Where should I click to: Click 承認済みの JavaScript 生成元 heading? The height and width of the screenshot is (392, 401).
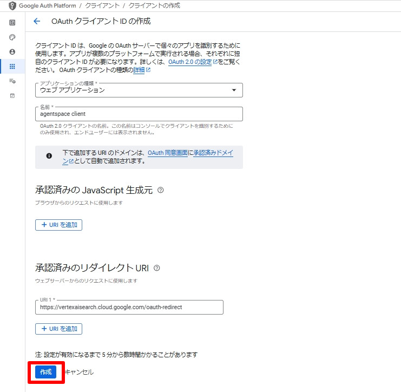[94, 190]
